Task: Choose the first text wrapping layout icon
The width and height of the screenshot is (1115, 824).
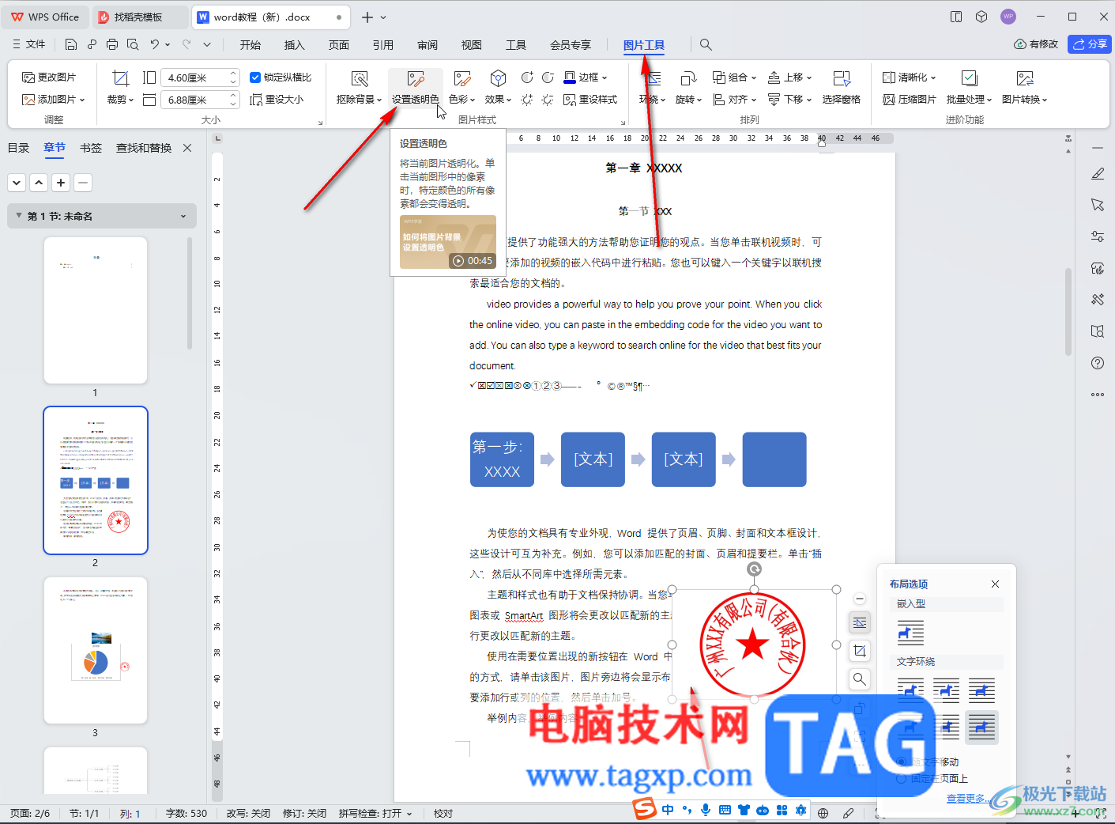Action: point(910,691)
